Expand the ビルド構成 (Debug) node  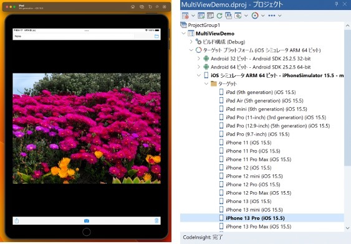(x=191, y=42)
